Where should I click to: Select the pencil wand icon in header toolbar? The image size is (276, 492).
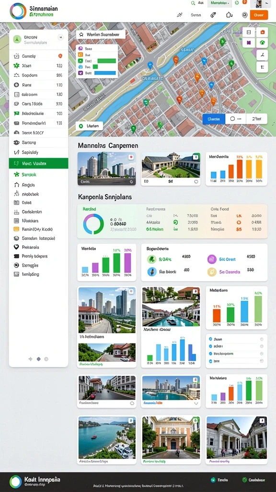(x=179, y=15)
